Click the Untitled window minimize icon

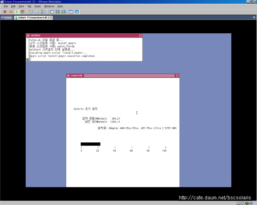pyautogui.click(x=140, y=36)
